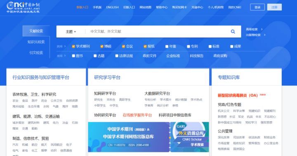Click the 公共卫生 sub-link
297x156 pixels.
(x=57, y=101)
